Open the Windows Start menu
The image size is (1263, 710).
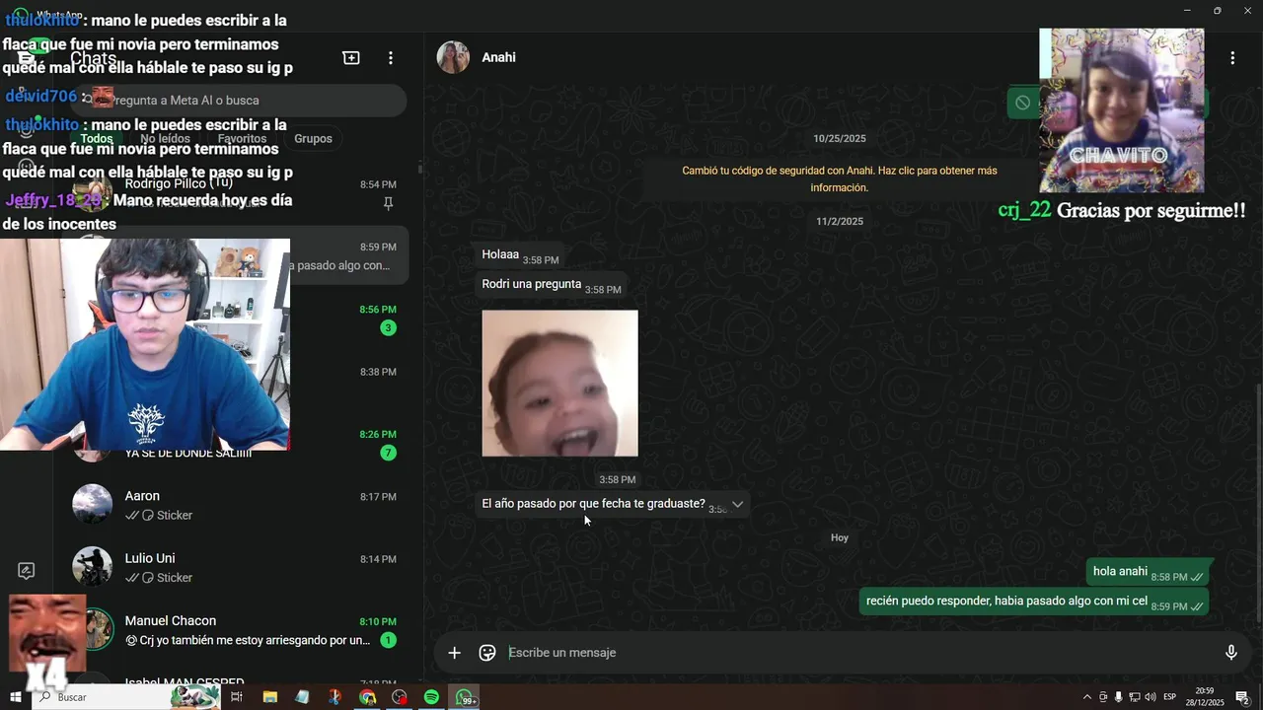15,697
